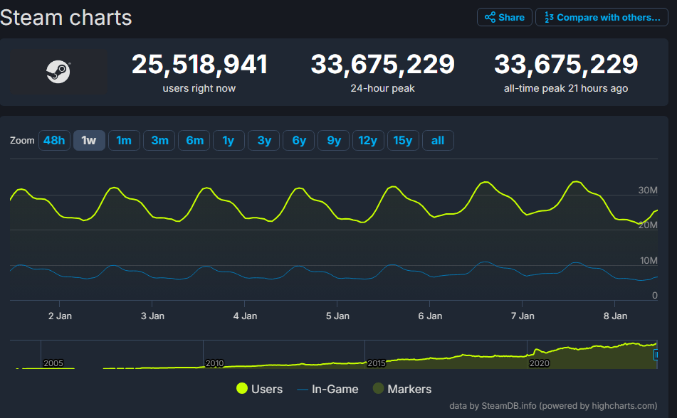
Task: Click the 5 Jan axis label
Action: point(337,316)
